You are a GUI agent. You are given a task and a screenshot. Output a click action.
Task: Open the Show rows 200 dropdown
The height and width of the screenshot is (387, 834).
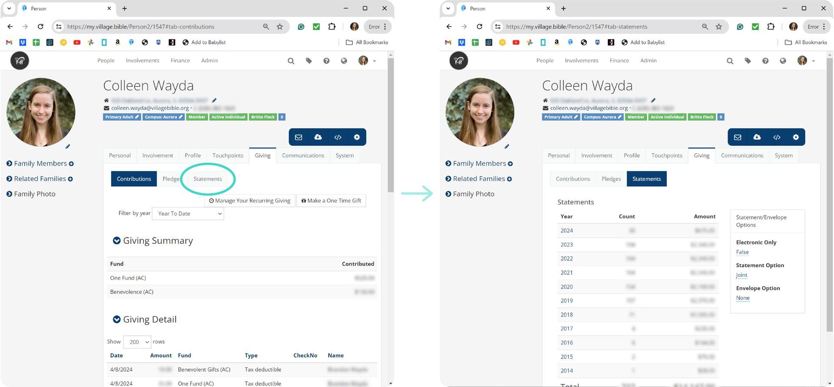coord(137,342)
